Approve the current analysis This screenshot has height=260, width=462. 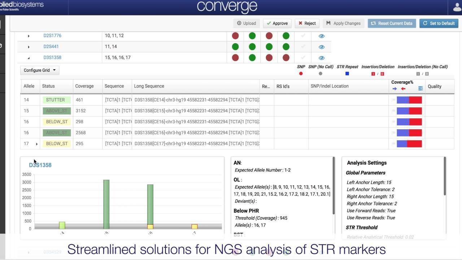(277, 23)
